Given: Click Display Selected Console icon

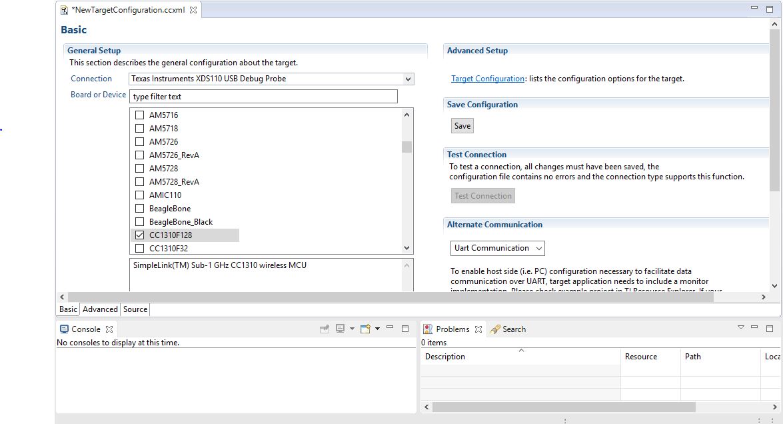Looking at the screenshot, I should coord(340,329).
